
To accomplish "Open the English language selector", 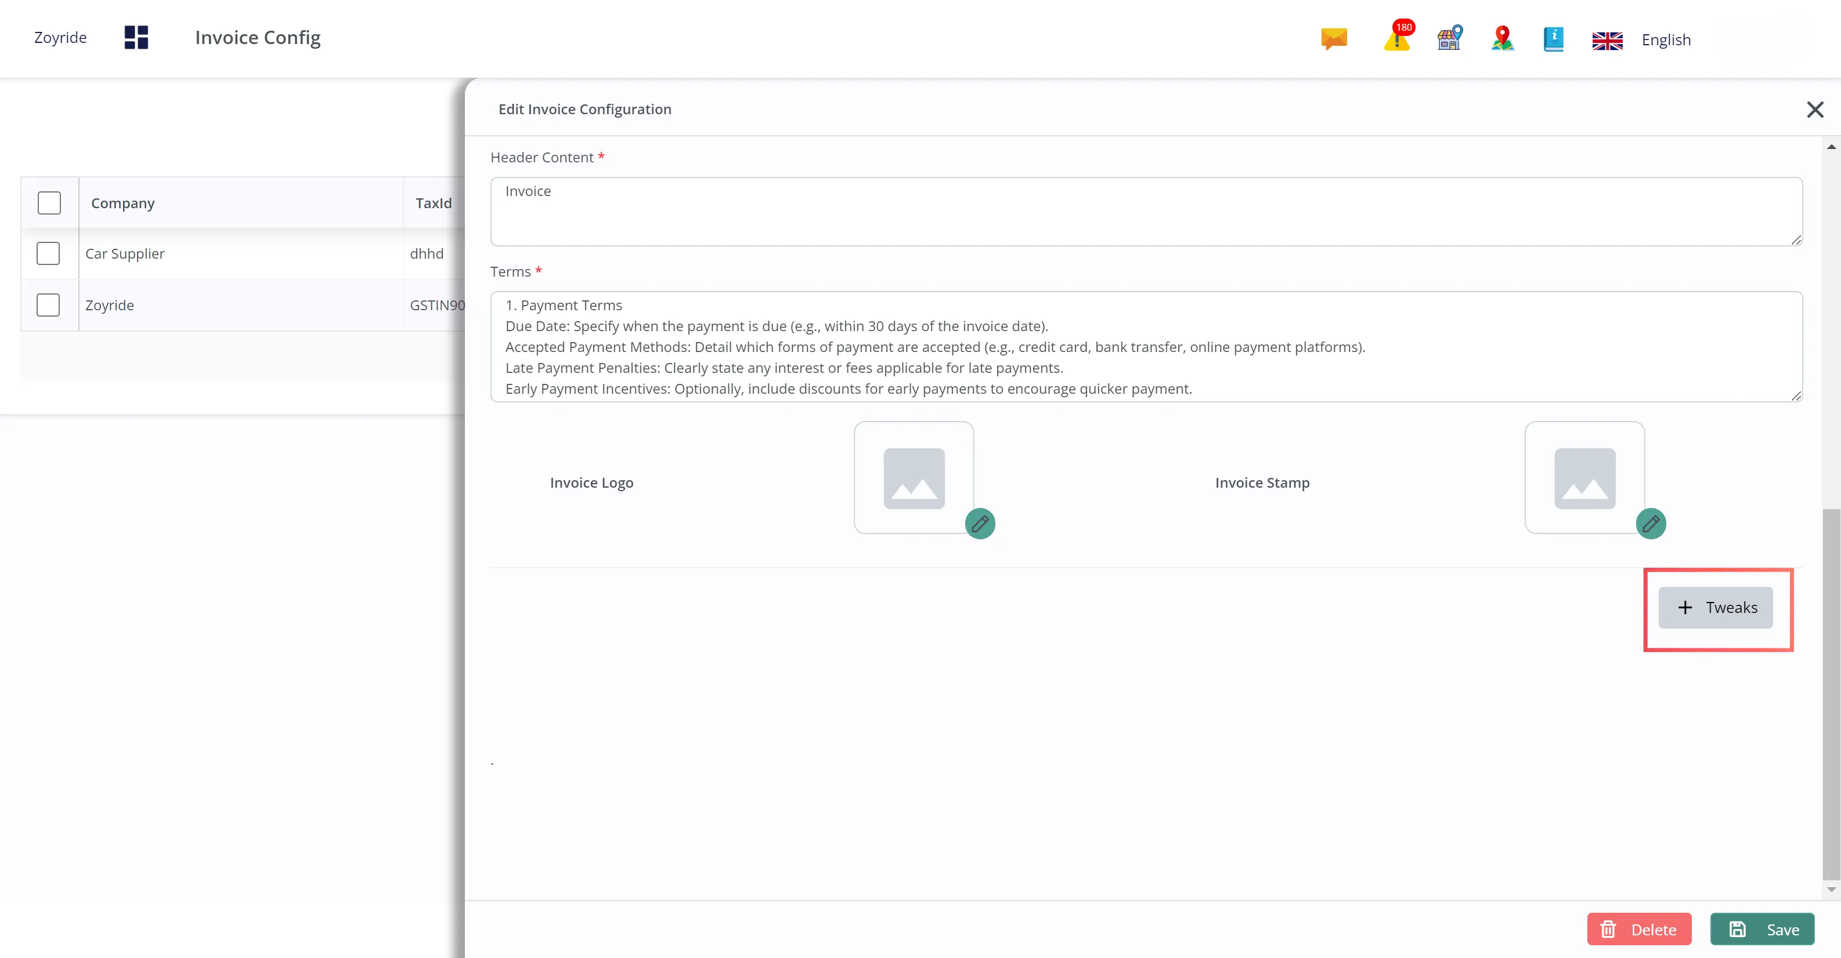I will click(1666, 40).
